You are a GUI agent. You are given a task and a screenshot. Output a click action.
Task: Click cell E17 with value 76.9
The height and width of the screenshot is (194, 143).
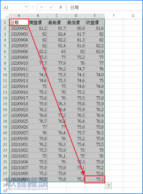[95, 115]
